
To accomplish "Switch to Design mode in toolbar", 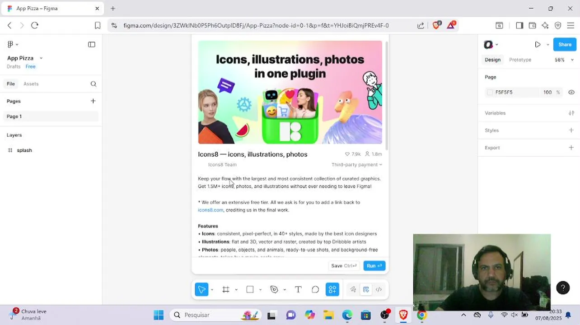I will (366, 289).
